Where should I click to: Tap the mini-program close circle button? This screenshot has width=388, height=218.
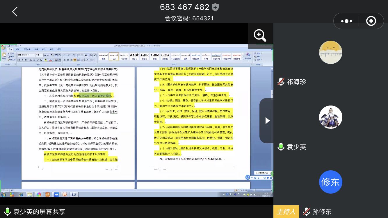point(371,21)
